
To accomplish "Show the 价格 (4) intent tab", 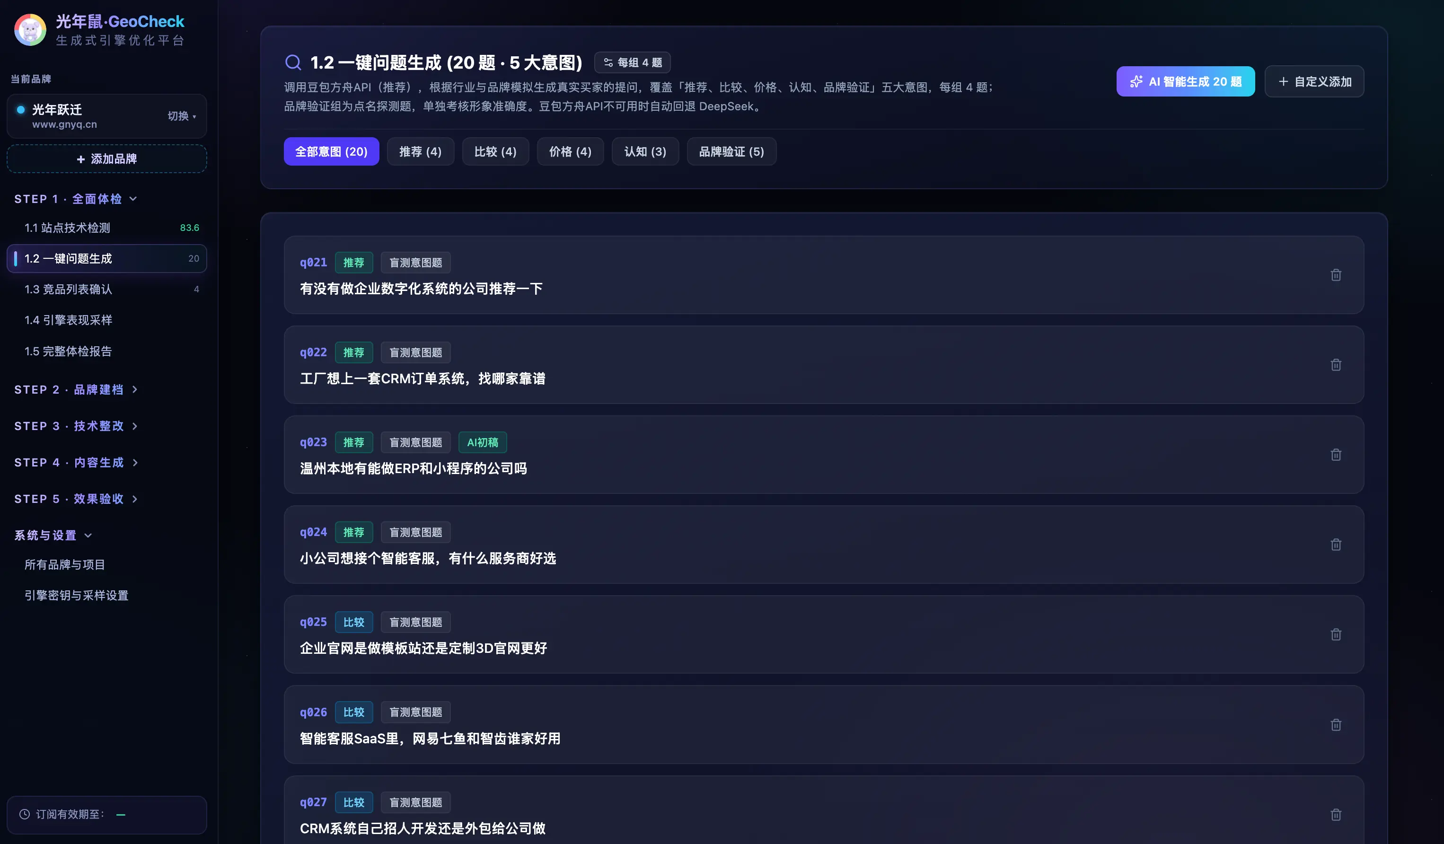I will pos(570,151).
